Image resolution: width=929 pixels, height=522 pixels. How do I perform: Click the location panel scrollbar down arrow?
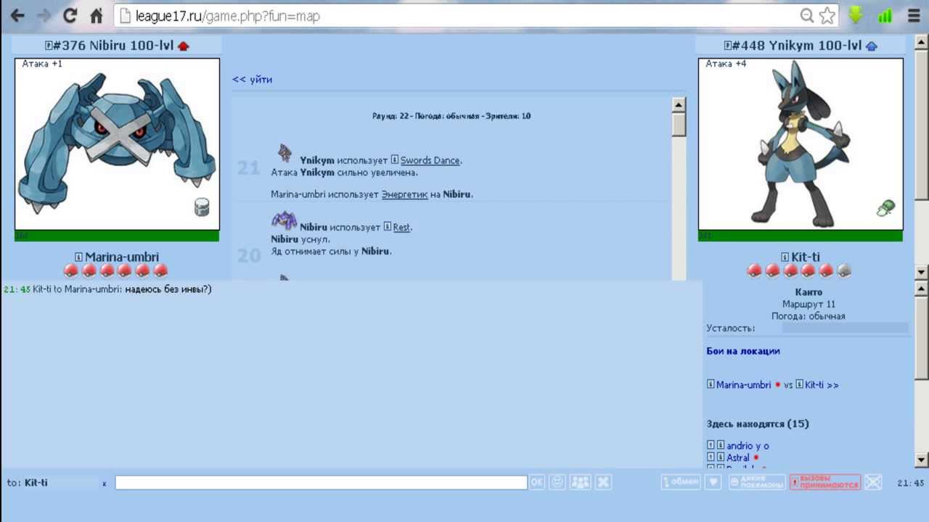[x=922, y=460]
